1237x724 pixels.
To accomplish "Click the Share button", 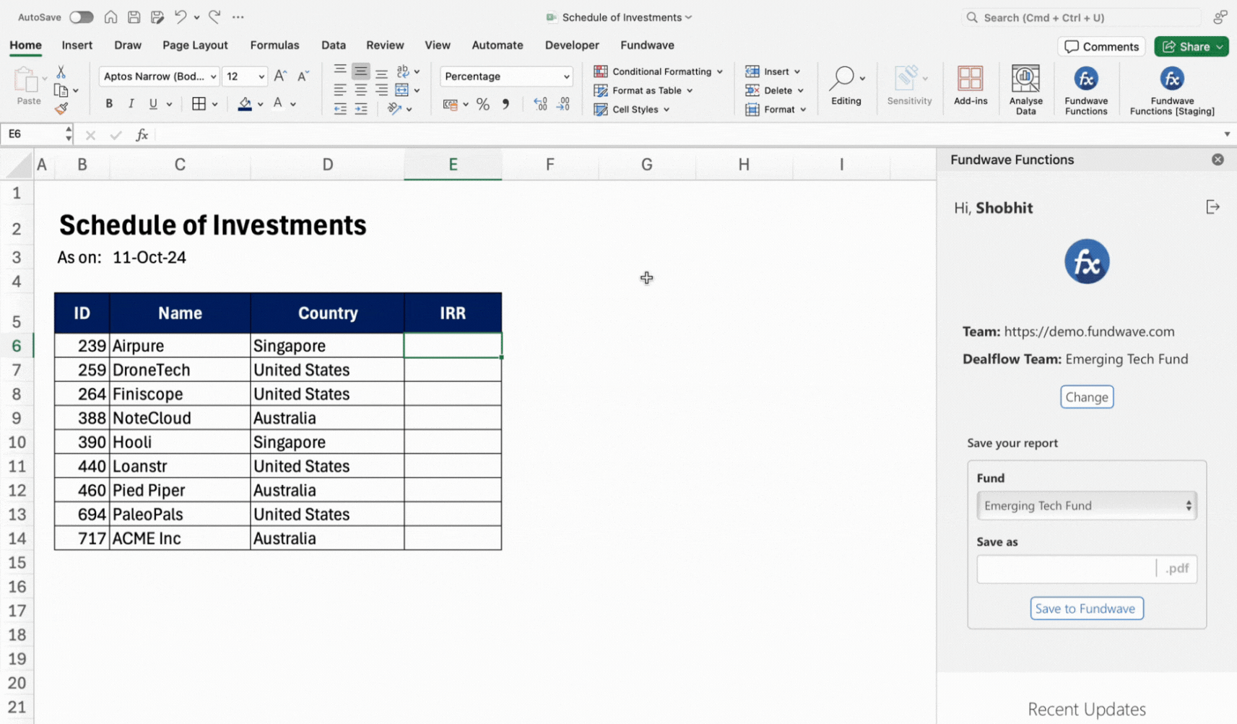I will (x=1191, y=46).
